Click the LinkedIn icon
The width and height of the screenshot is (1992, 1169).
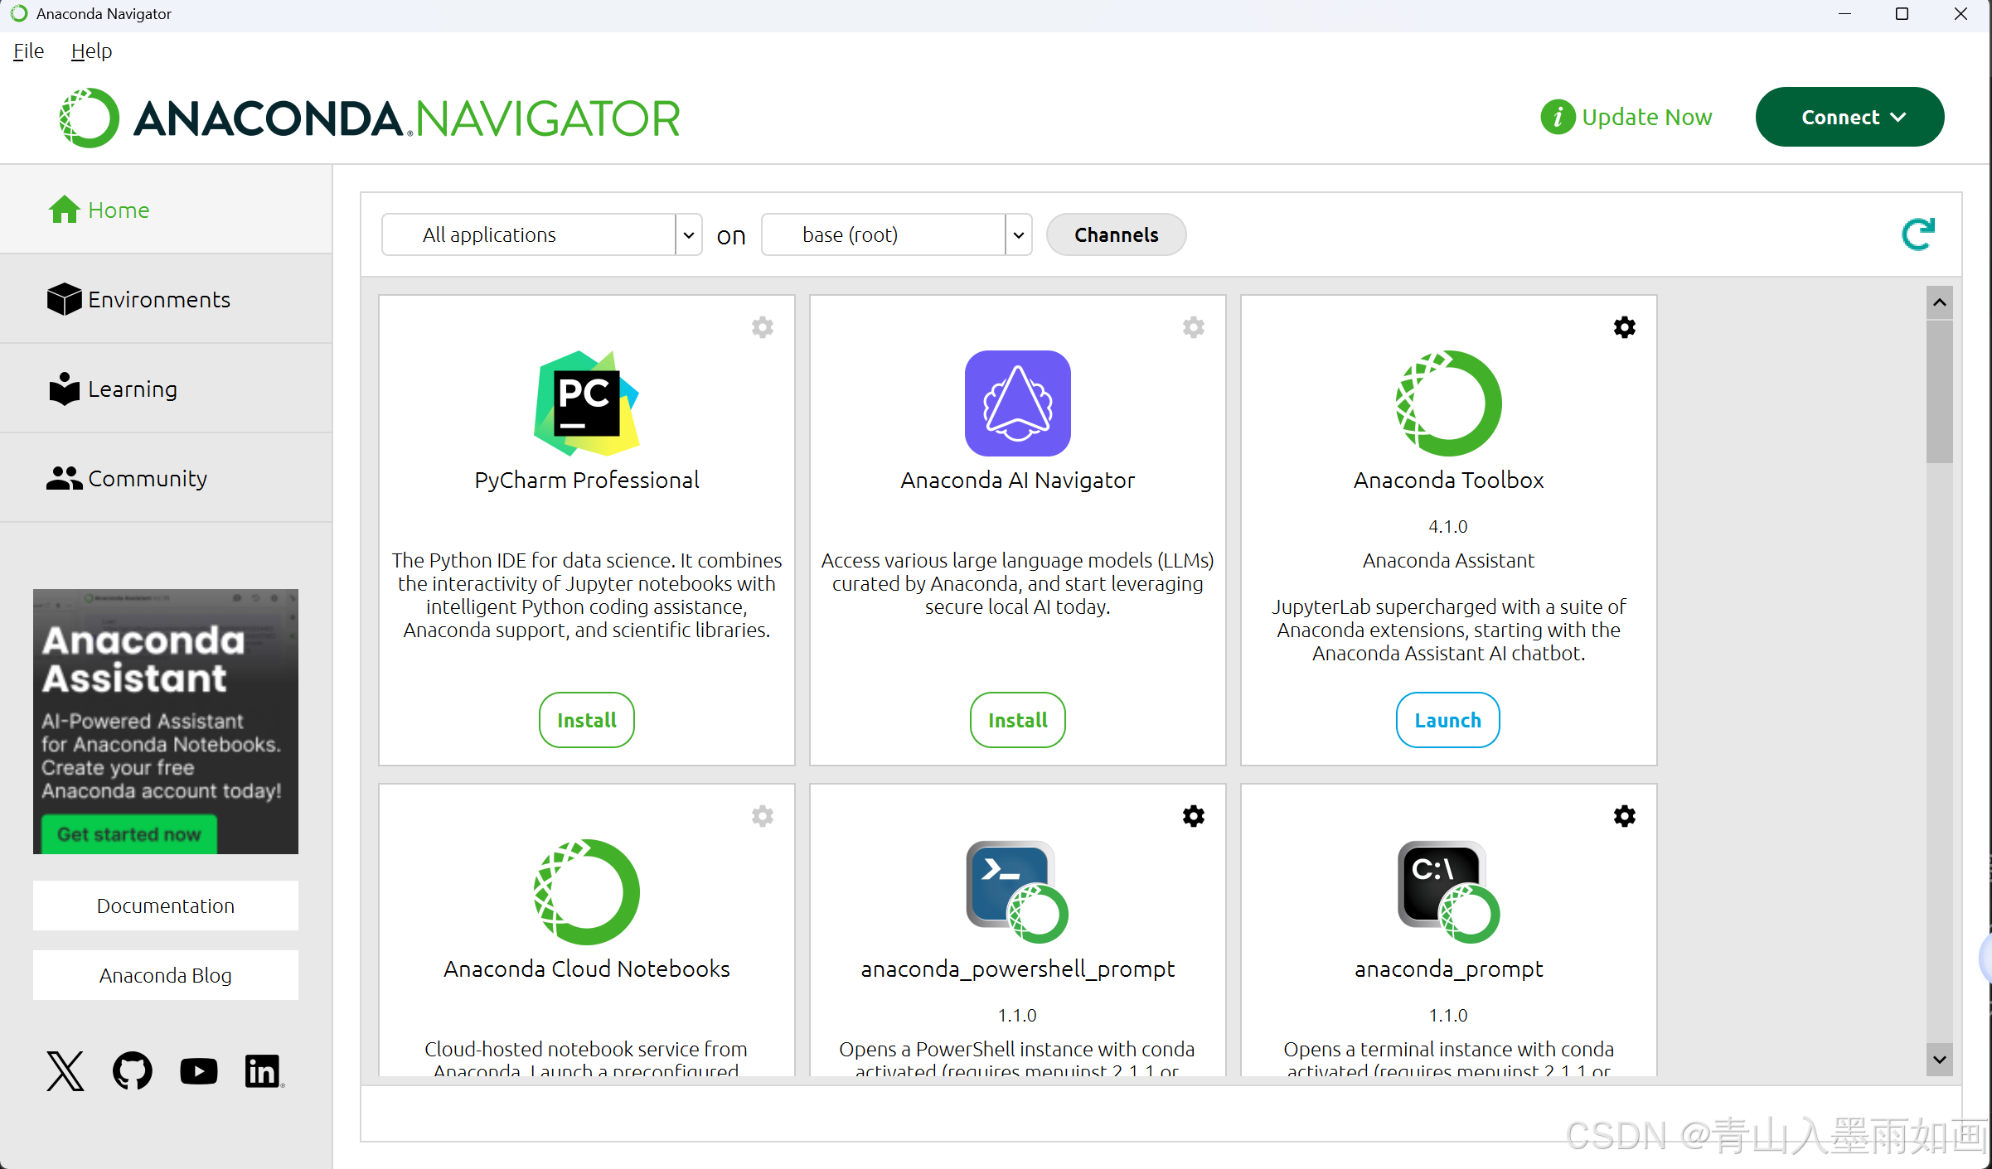click(263, 1071)
